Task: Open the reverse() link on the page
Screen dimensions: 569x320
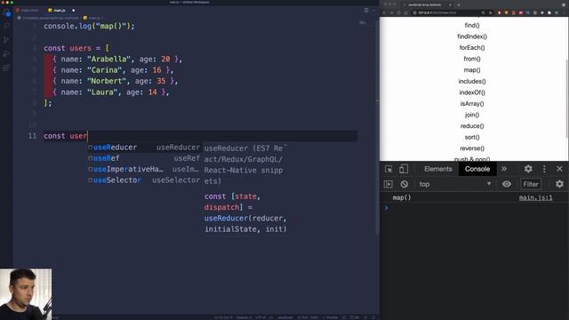Action: click(472, 148)
